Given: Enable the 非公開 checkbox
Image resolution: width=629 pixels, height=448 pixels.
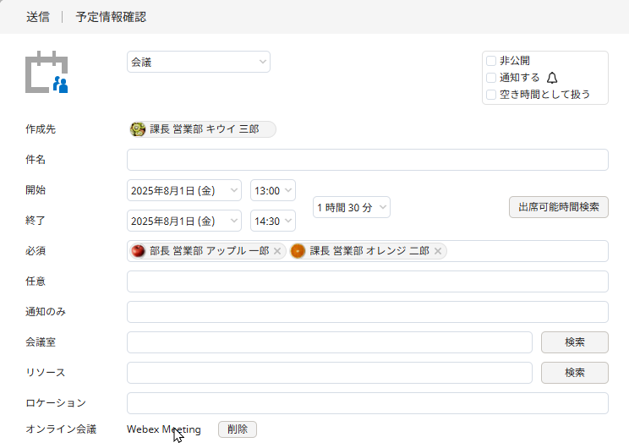Looking at the screenshot, I should 491,61.
